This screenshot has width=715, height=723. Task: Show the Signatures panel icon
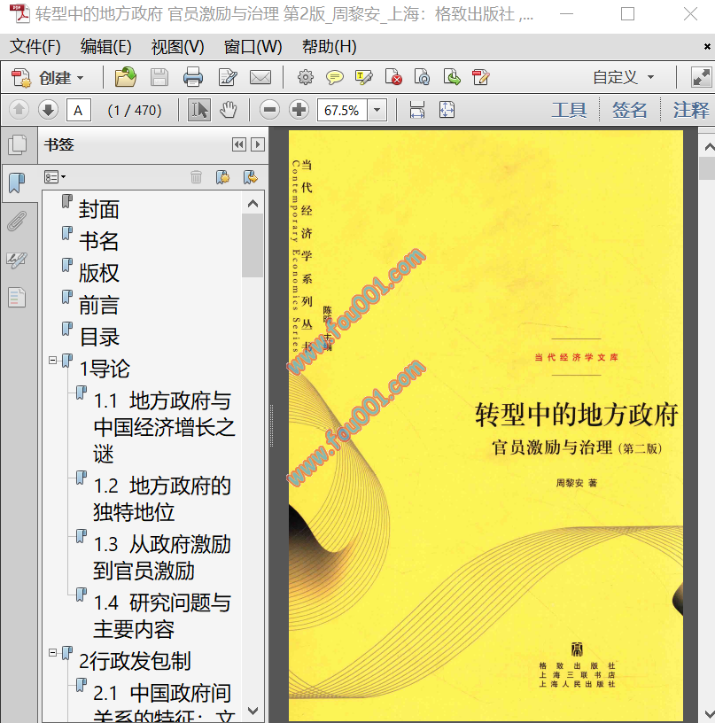click(18, 260)
